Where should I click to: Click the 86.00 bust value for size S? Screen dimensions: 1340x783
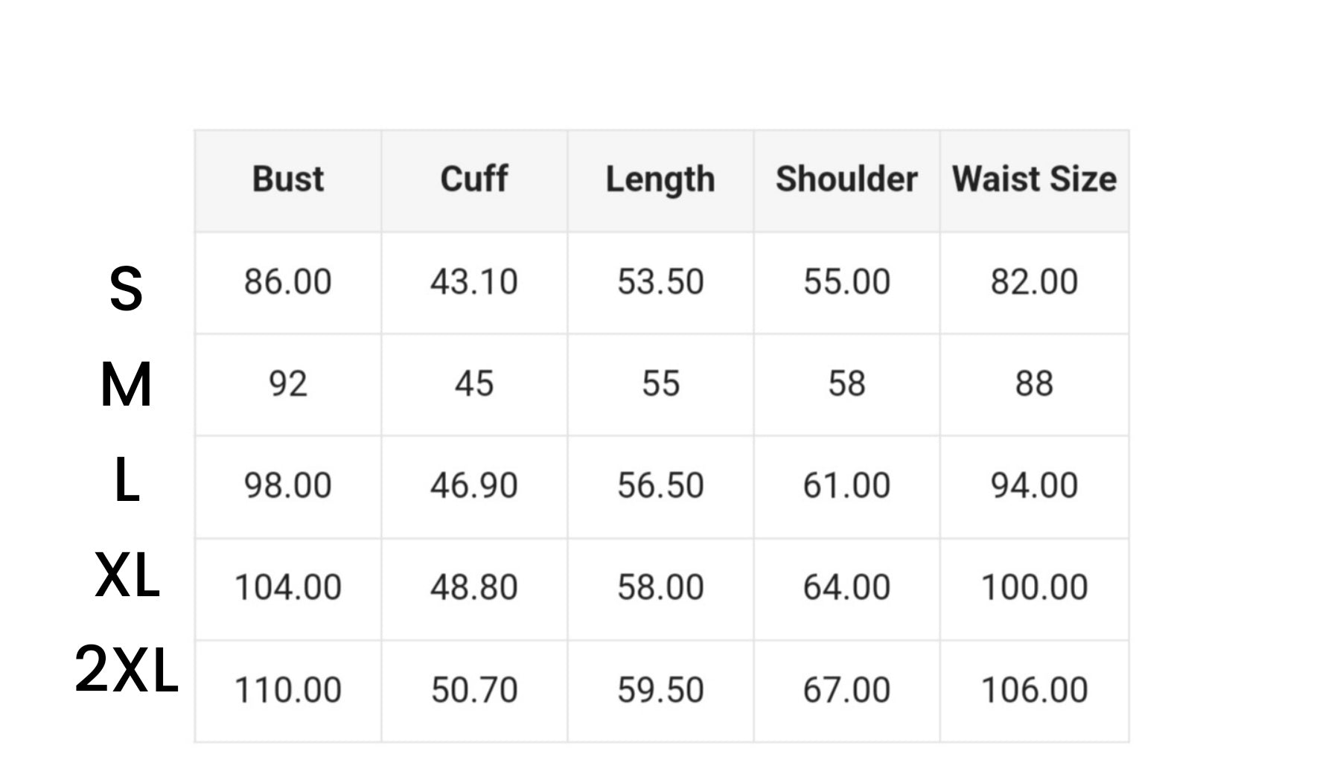point(288,282)
